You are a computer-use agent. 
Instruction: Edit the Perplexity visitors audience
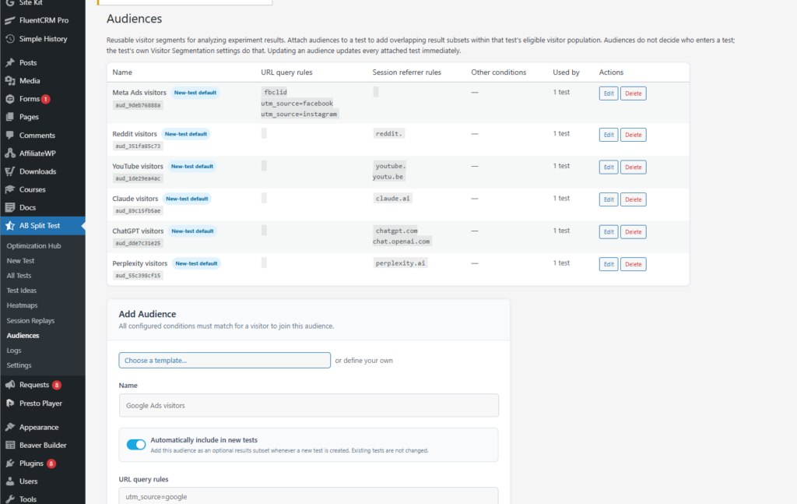609,264
